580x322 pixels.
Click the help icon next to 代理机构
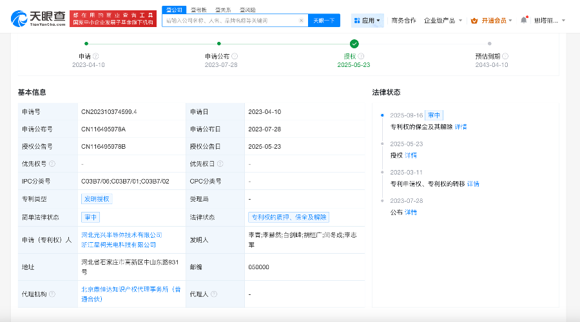point(52,294)
